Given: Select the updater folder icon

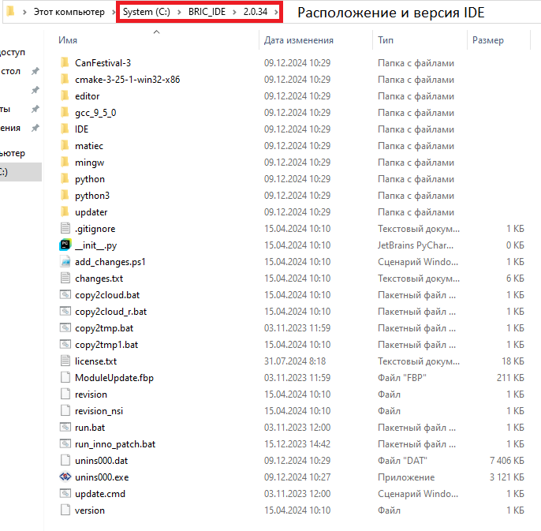Looking at the screenshot, I should pos(65,212).
